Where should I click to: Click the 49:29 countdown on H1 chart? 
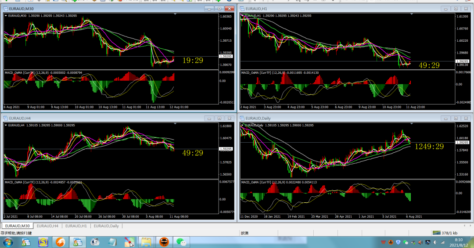coord(429,65)
